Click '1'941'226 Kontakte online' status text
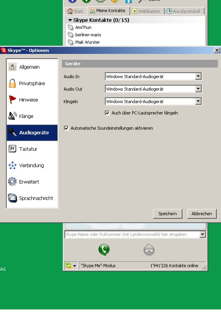Screen dimensions: 221x332 click(174, 266)
